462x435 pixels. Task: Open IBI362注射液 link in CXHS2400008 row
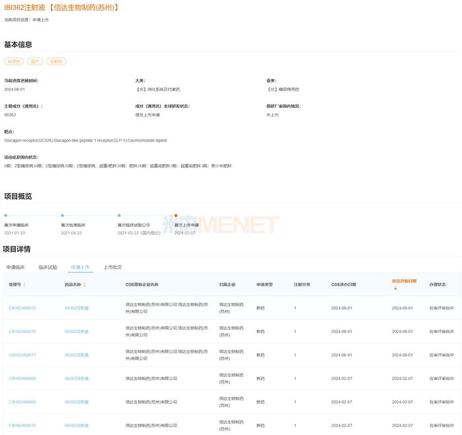[77, 378]
